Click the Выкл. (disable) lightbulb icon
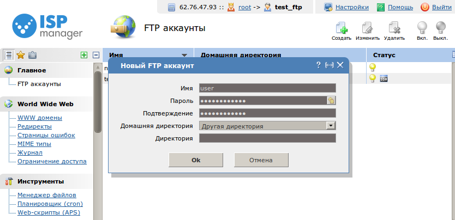Image resolution: width=455 pixels, height=220 pixels. (440, 28)
